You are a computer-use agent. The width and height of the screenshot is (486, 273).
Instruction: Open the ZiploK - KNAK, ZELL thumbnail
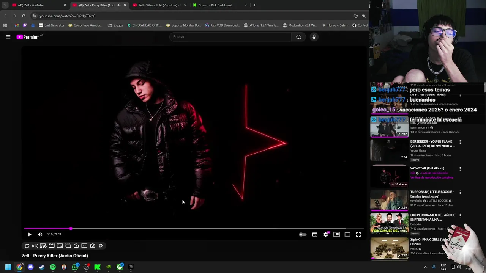(x=389, y=248)
